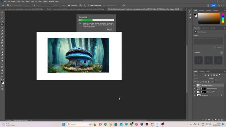Click the Windows Start button
Viewport: 226px width, 127px height.
64,124
